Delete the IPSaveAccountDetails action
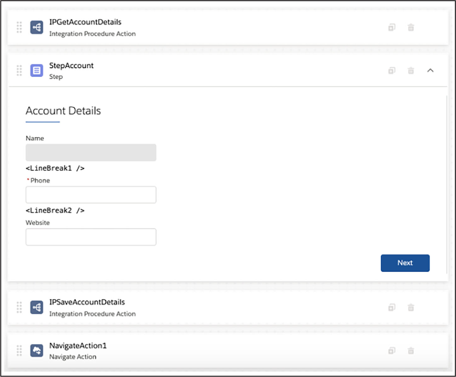 coord(411,307)
